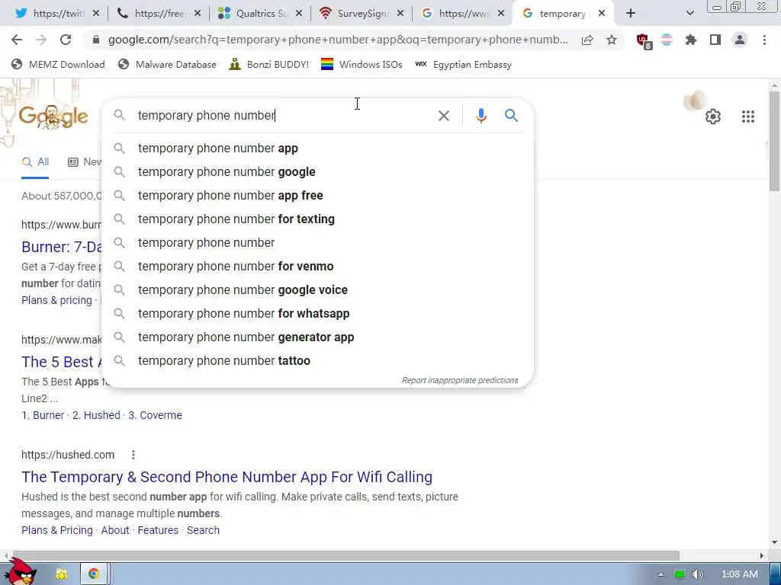The height and width of the screenshot is (585, 781).
Task: Jump to '2. Hushed' in the list
Action: pyautogui.click(x=97, y=415)
